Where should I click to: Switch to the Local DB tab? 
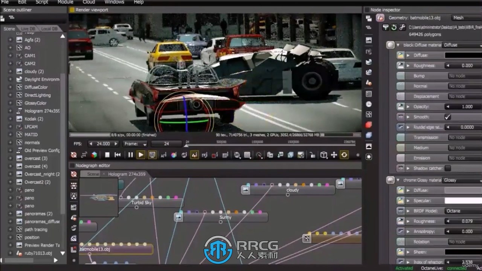pyautogui.click(x=49, y=29)
